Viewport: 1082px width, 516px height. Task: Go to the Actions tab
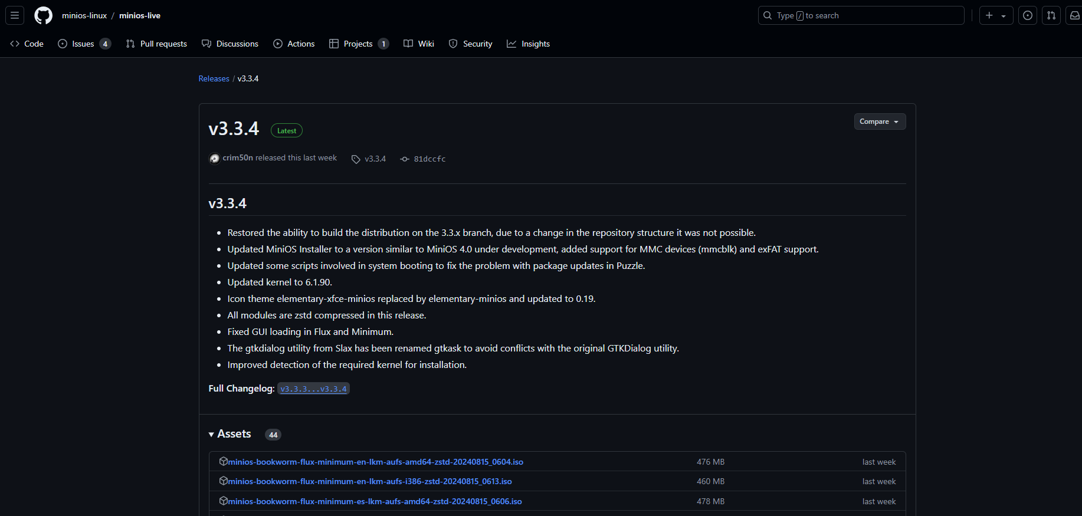coord(294,44)
